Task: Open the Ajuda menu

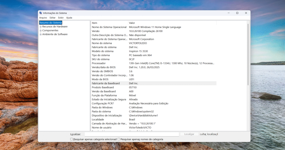Action: point(69,18)
